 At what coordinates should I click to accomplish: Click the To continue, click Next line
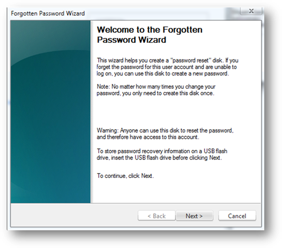click(125, 176)
